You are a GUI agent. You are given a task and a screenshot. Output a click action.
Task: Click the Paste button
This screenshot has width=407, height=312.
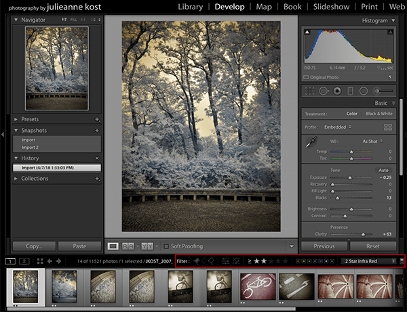(79, 246)
